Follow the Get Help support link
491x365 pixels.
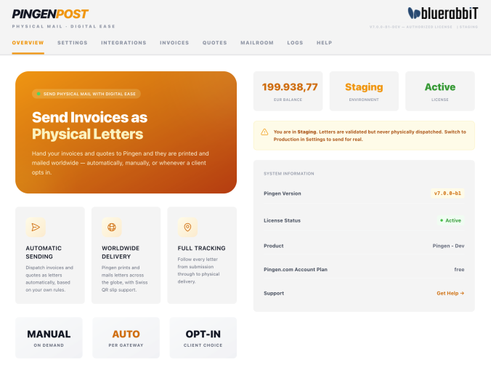(x=450, y=293)
